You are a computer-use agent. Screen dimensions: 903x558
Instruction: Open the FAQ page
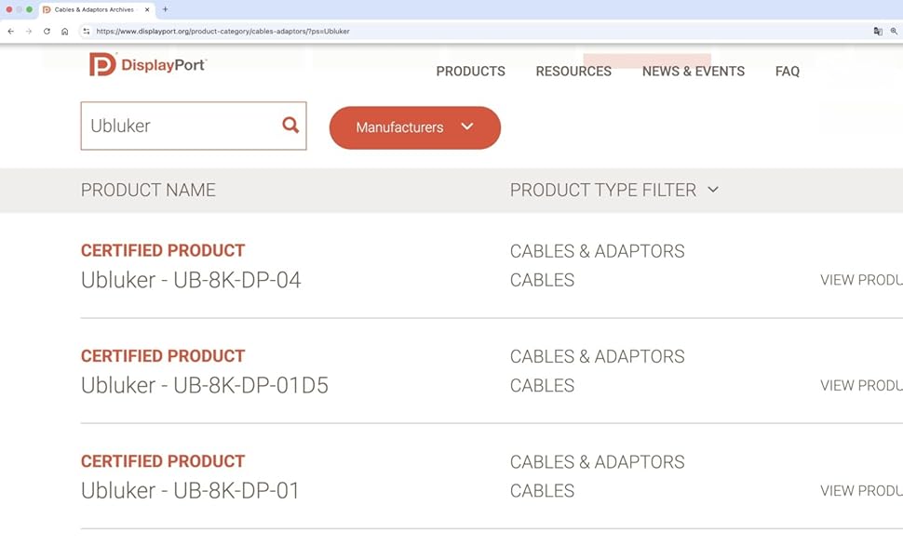[x=787, y=72]
